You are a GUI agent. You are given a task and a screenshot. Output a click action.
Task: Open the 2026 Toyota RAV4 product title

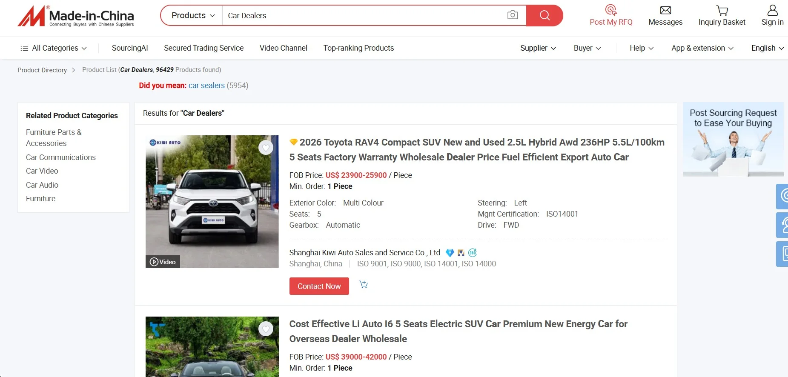pos(477,150)
